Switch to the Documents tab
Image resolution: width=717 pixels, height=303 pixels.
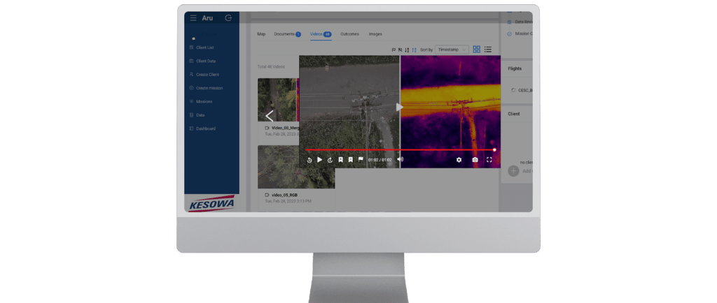[x=287, y=34]
